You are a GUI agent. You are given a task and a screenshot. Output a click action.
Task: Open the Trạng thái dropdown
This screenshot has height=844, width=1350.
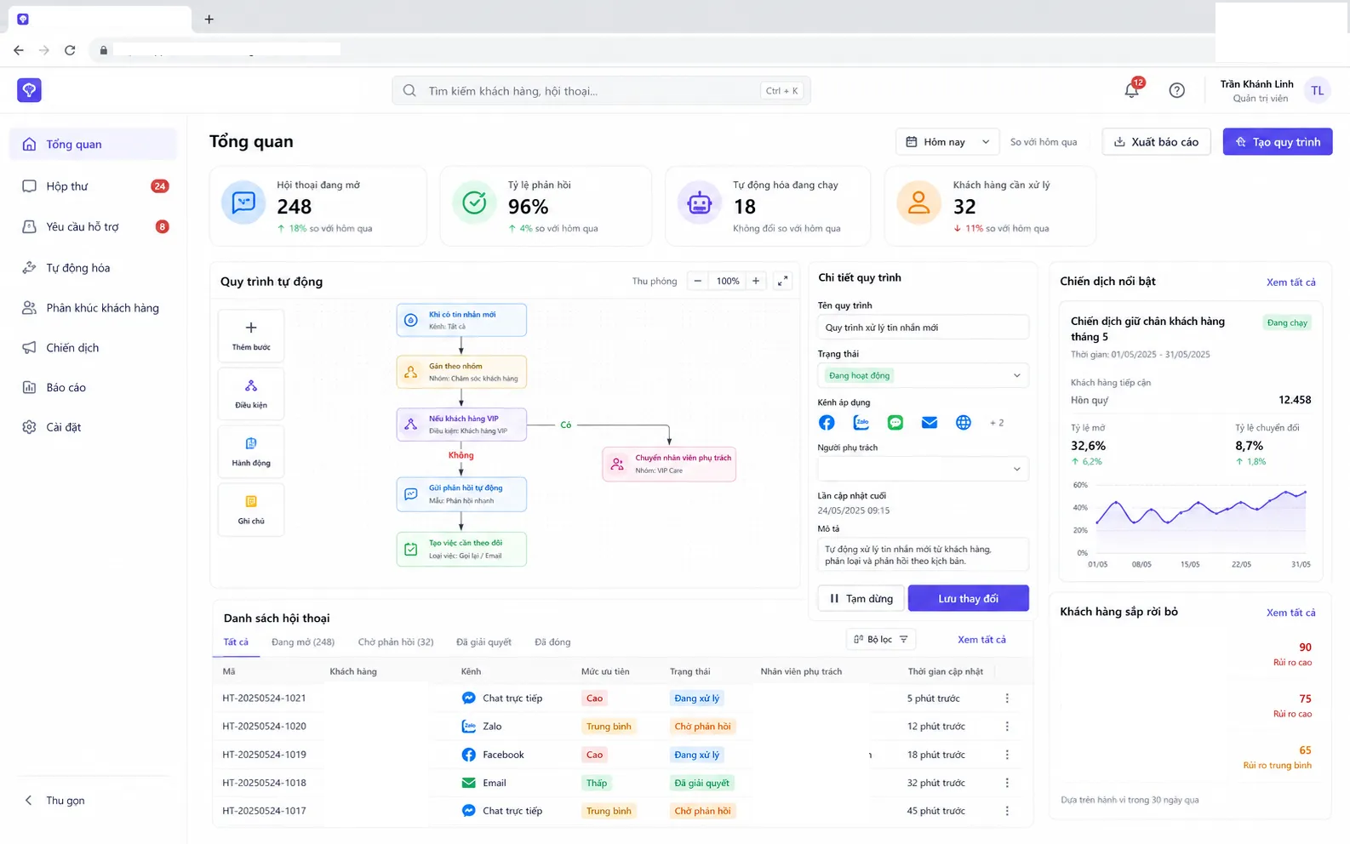click(923, 375)
